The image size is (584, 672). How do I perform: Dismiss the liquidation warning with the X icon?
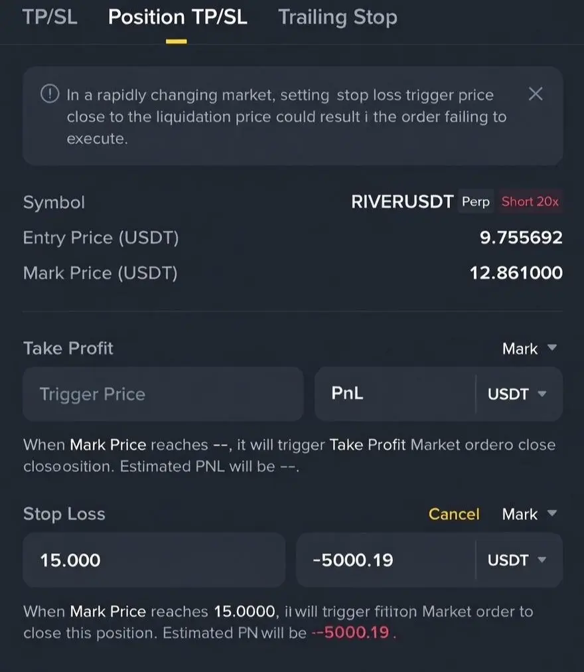point(535,94)
